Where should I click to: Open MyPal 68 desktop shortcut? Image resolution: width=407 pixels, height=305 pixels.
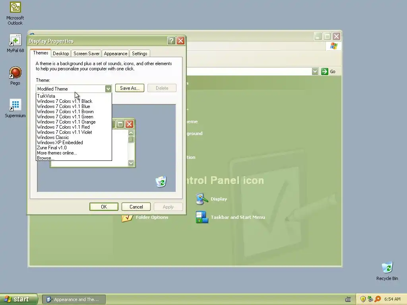15,43
